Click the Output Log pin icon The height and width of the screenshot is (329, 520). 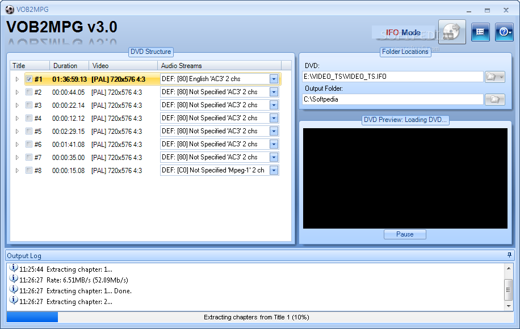509,255
